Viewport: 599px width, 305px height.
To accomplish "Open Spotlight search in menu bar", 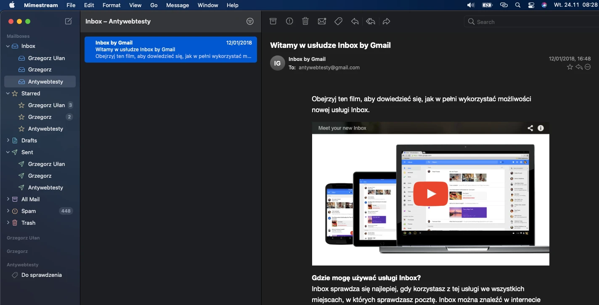I will [518, 5].
